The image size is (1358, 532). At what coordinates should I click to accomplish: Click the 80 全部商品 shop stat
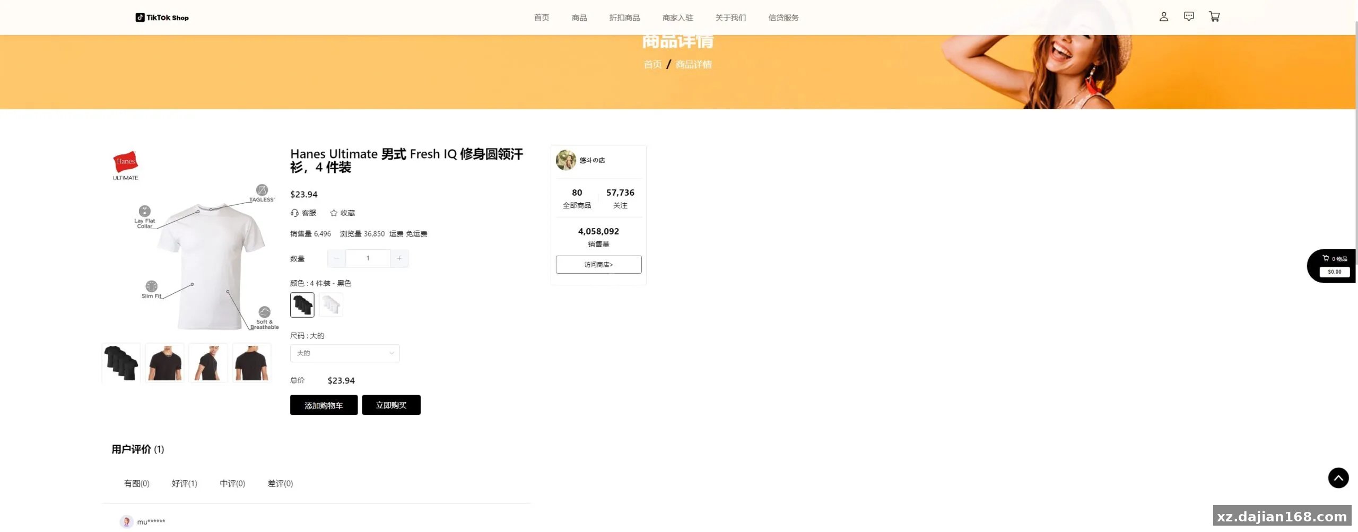tap(577, 198)
